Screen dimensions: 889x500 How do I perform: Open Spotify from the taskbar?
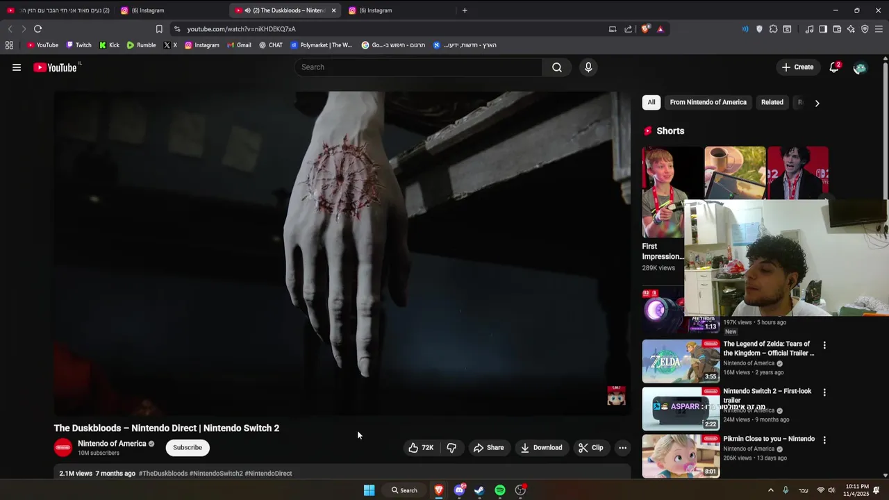coord(500,490)
